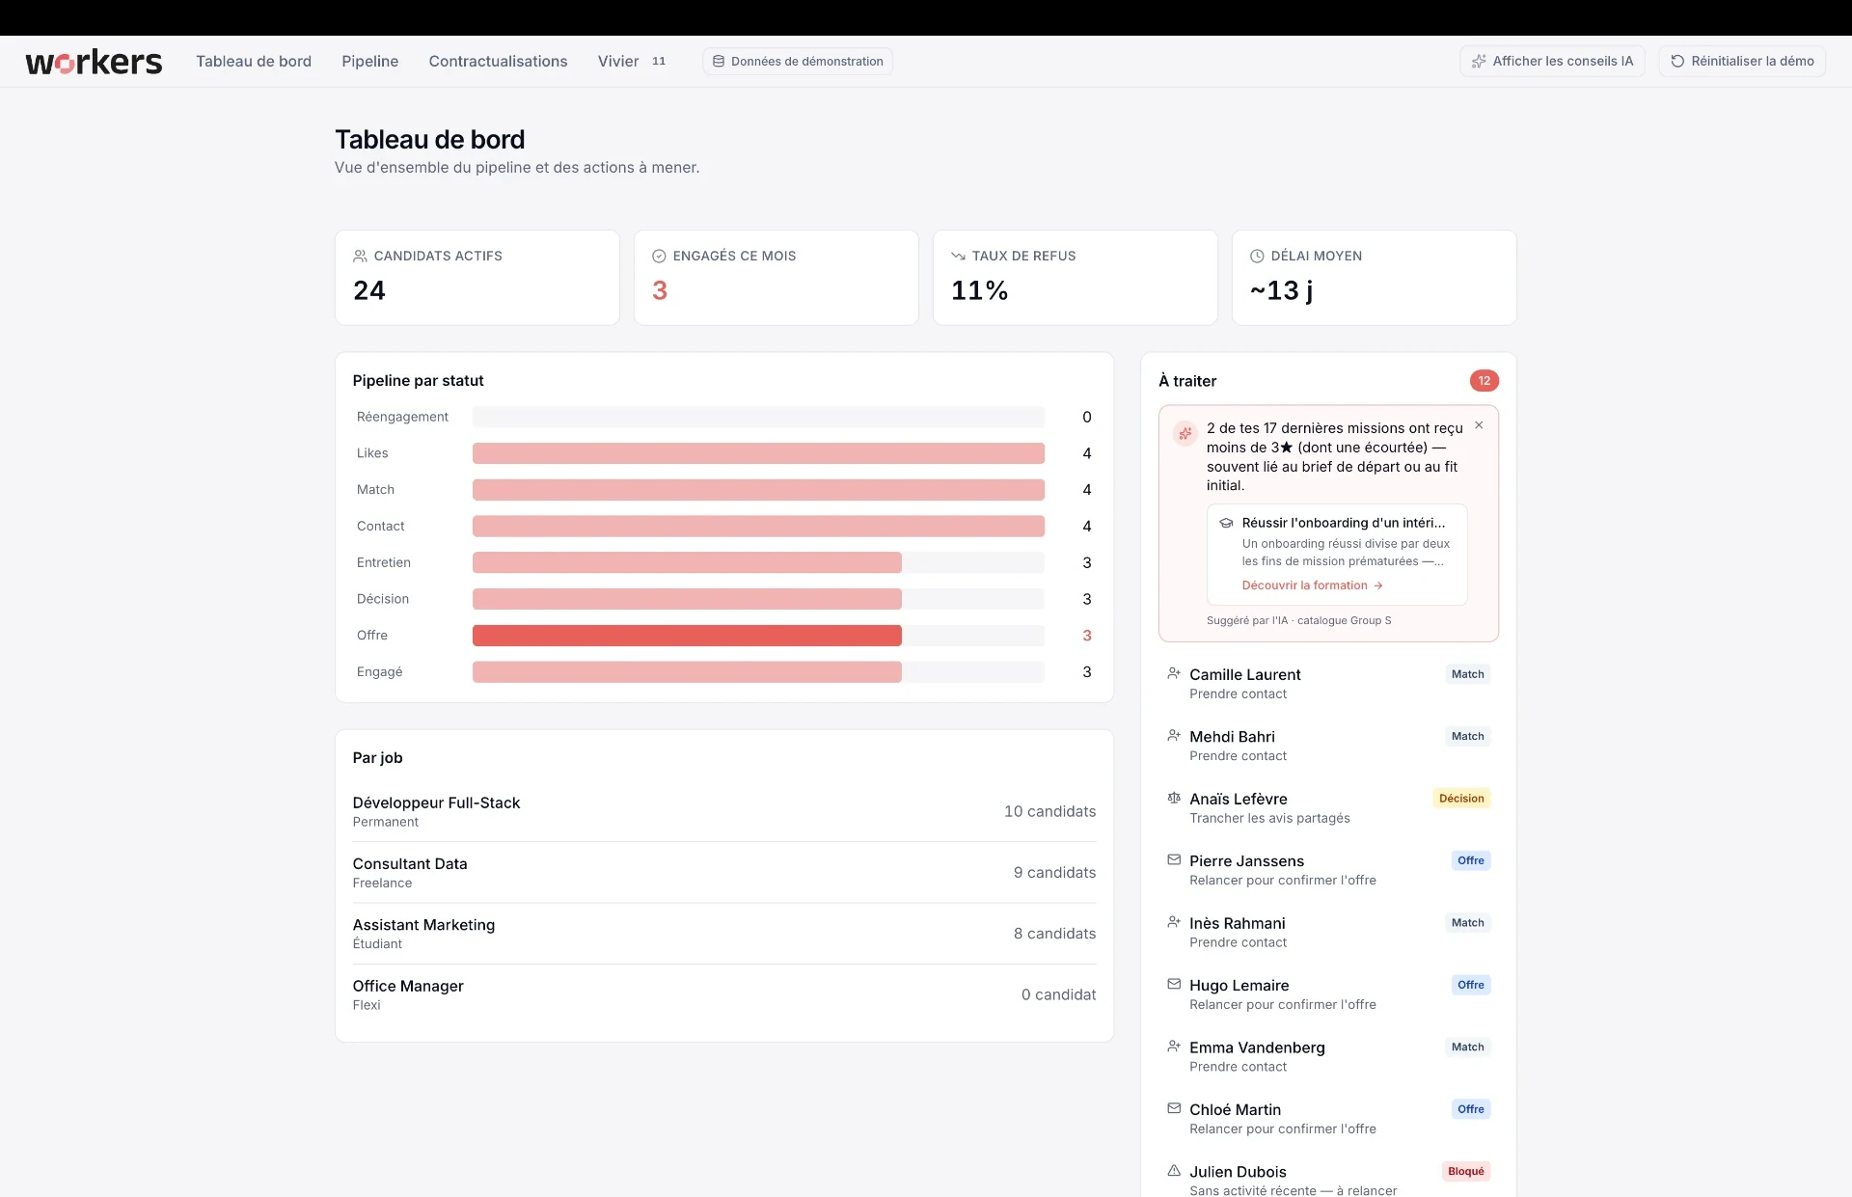The height and width of the screenshot is (1197, 1852).
Task: Click the 12 counter badge in À traiter
Action: pos(1484,381)
